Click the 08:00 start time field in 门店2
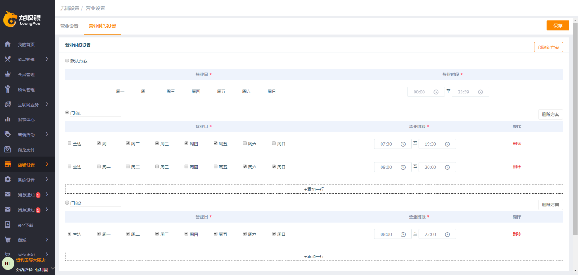 tap(393, 234)
